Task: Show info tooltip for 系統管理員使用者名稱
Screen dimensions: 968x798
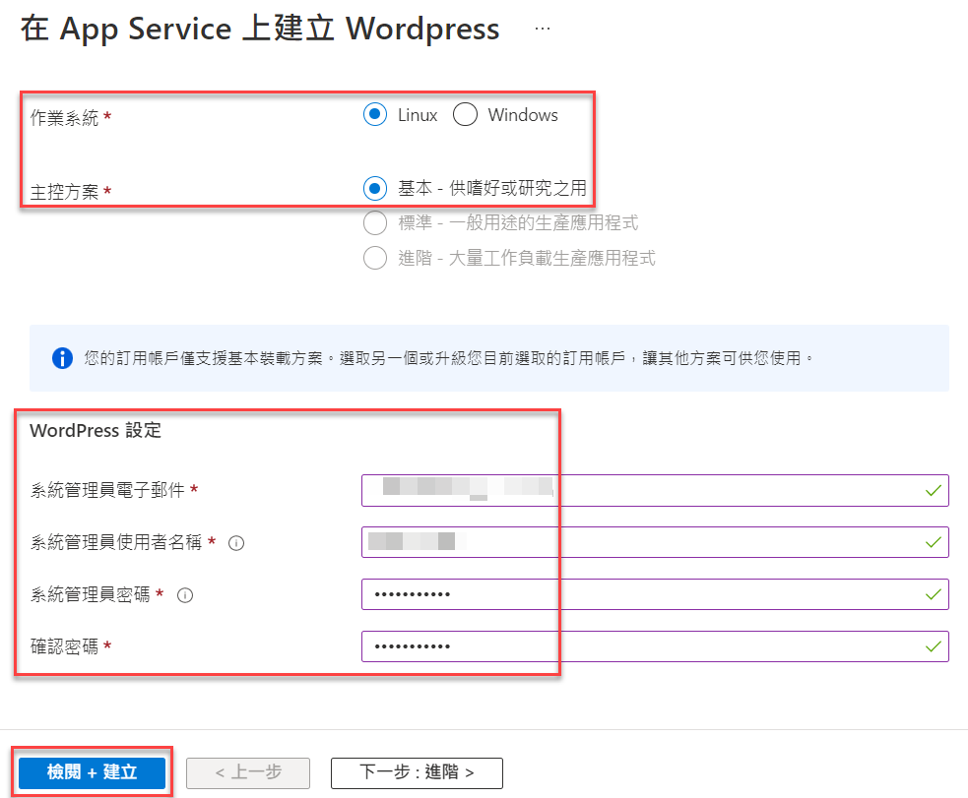Action: 236,543
